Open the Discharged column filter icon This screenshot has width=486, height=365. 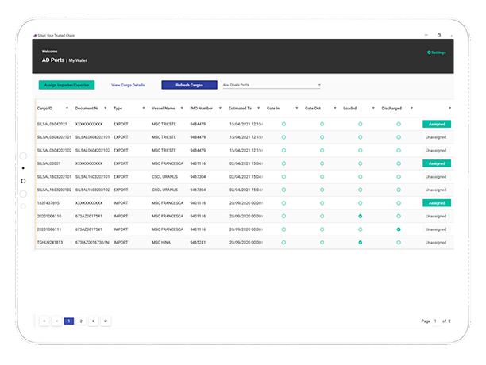(x=411, y=107)
